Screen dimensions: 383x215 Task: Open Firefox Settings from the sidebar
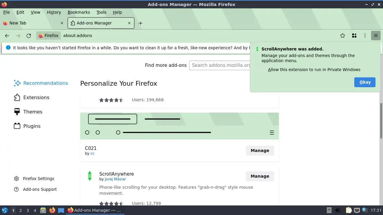coord(34,179)
